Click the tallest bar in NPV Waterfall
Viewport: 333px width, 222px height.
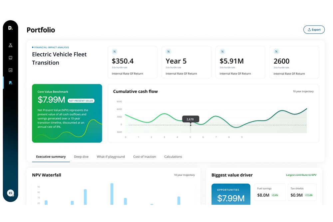(x=112, y=194)
